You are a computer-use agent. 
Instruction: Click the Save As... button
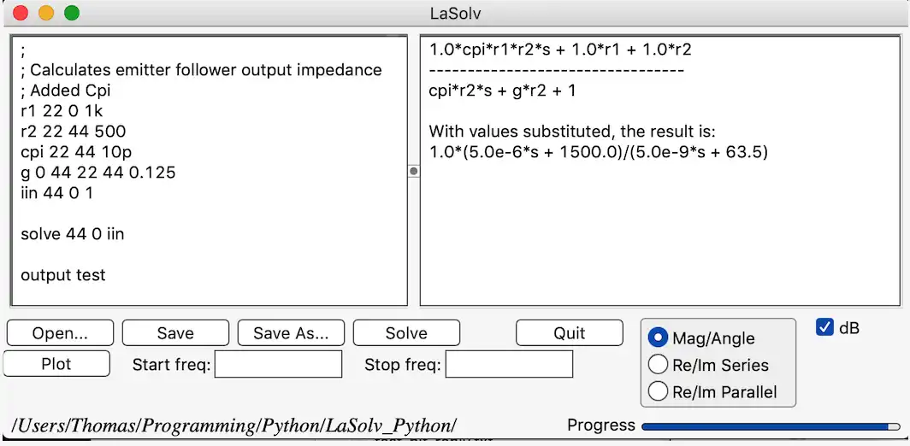click(x=291, y=333)
